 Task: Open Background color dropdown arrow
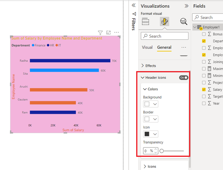coord(155,104)
